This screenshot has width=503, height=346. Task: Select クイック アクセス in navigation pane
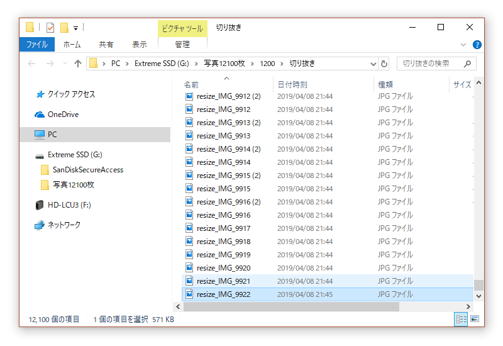click(71, 94)
